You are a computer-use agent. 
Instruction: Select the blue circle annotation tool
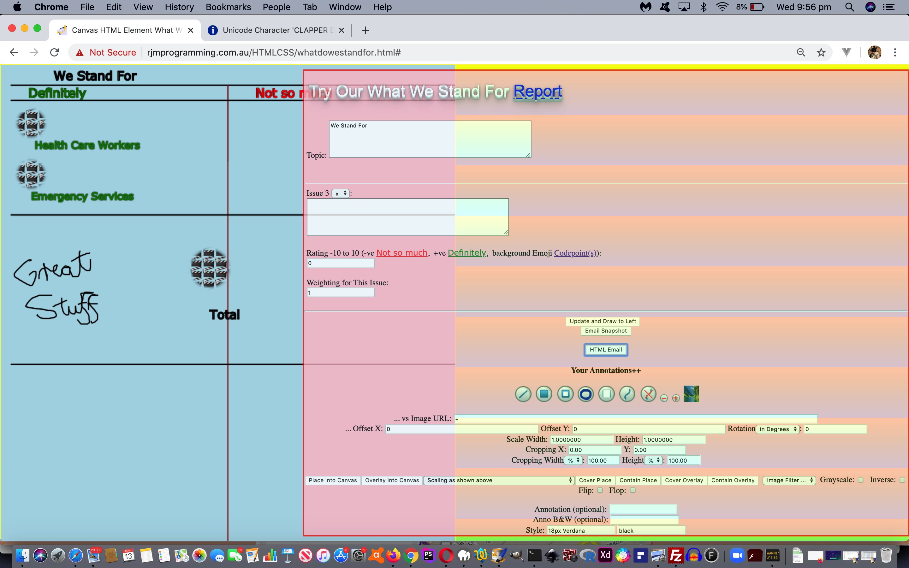click(x=585, y=394)
